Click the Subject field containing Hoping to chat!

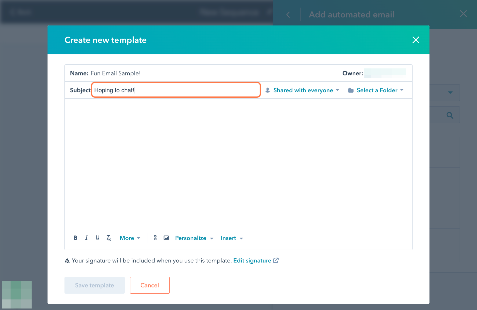[176, 90]
